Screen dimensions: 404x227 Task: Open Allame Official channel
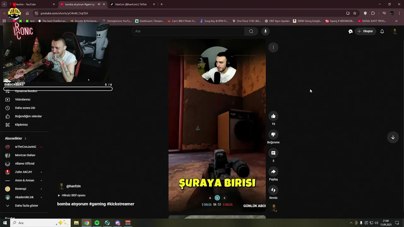24,164
